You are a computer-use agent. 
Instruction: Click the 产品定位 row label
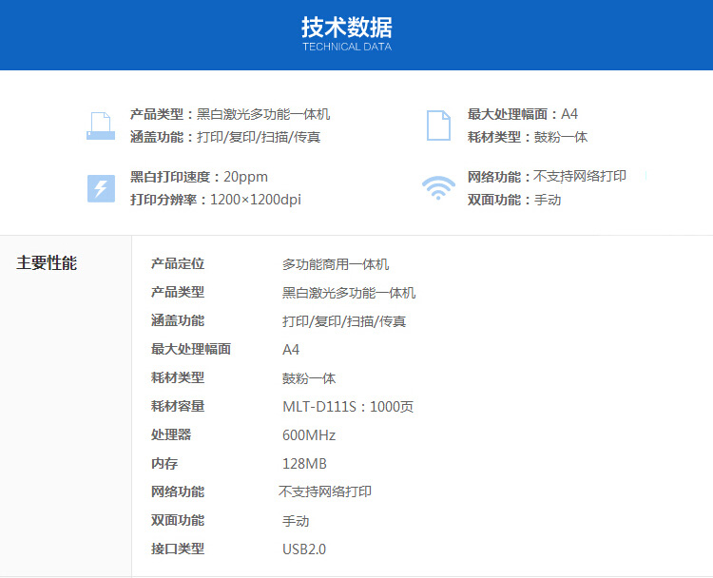click(x=178, y=264)
